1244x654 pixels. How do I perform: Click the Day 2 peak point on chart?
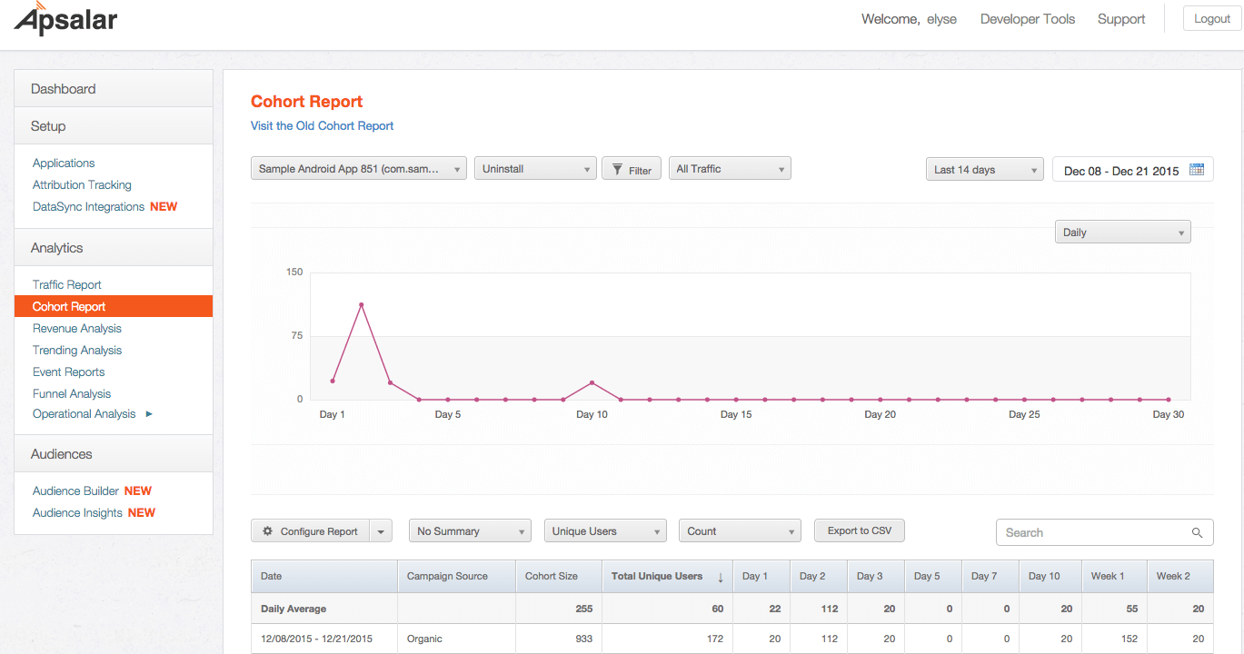pyautogui.click(x=362, y=305)
